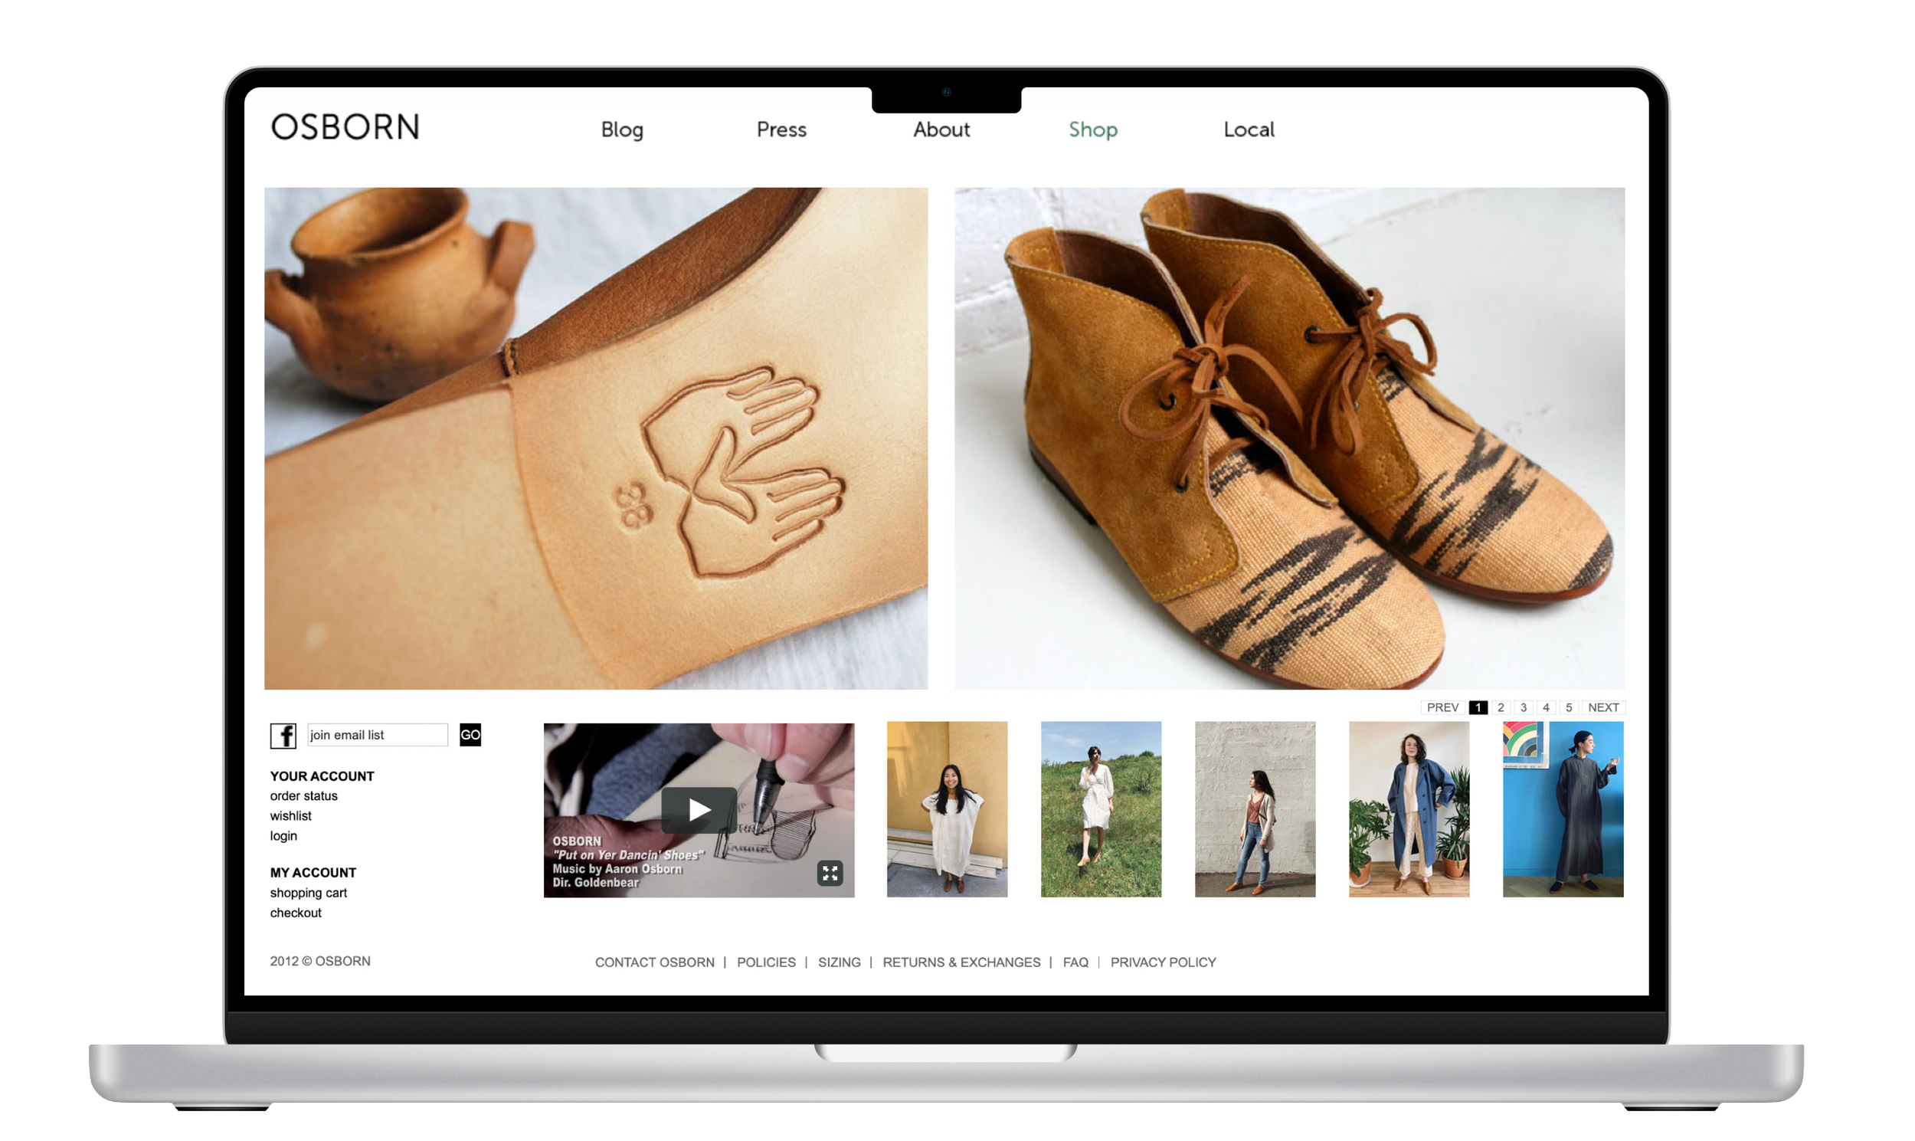Viewport: 1915px width, 1141px height.
Task: Open the OSBORN logo home link
Action: (x=345, y=128)
